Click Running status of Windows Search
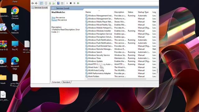 (x=132, y=52)
